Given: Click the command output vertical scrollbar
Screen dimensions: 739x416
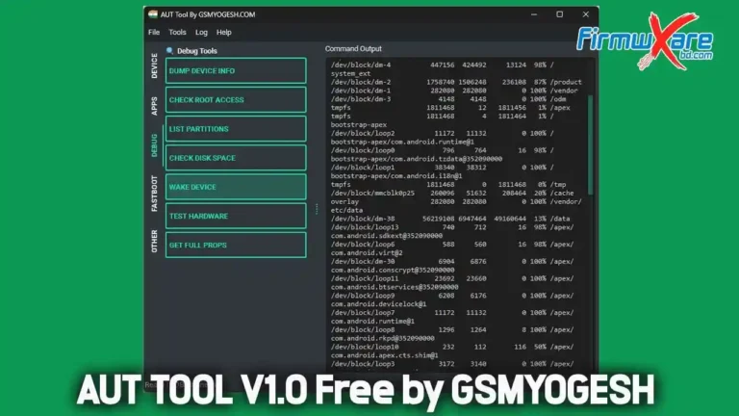Looking at the screenshot, I should [x=590, y=144].
